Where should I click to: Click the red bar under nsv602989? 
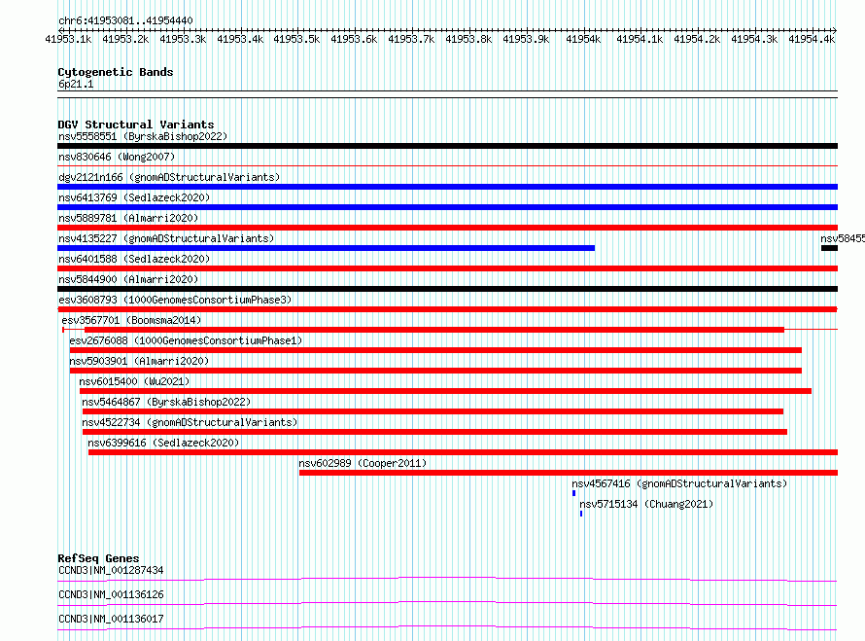point(569,473)
